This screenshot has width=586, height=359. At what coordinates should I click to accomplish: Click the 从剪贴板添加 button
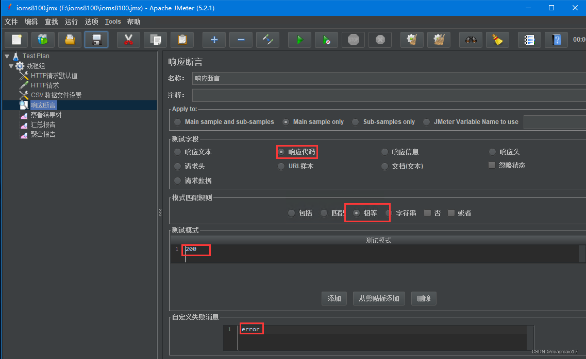coord(379,299)
